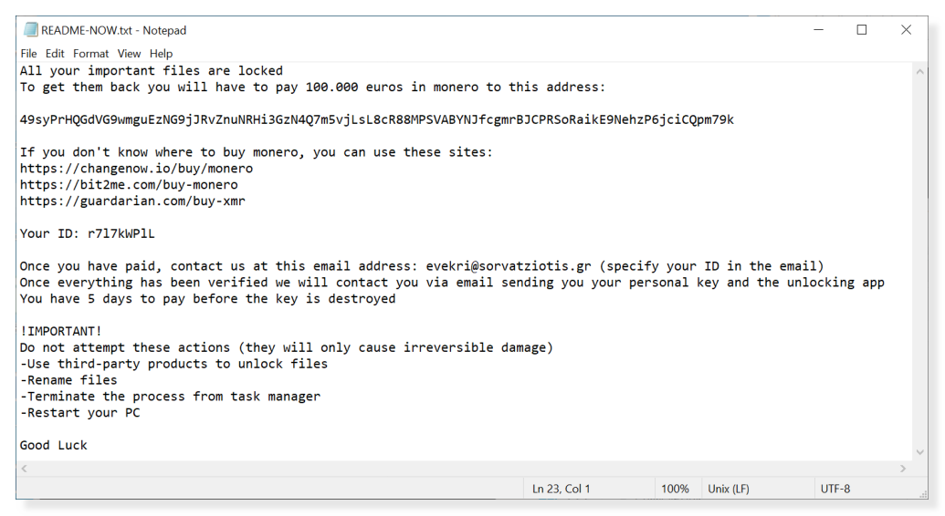Click the changenow.io URL text

pyautogui.click(x=136, y=169)
